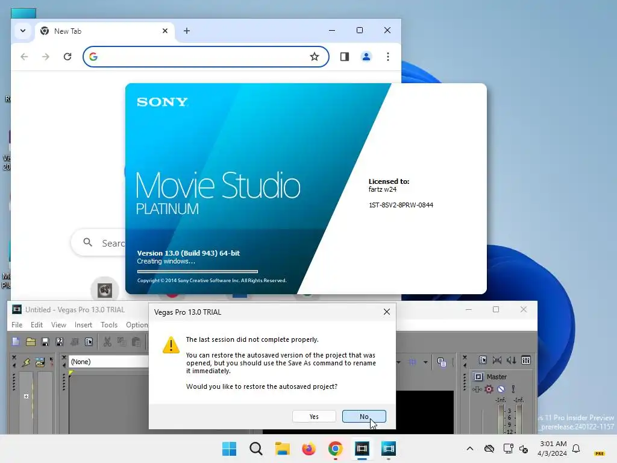Show hidden tray icons chevron

click(470, 449)
